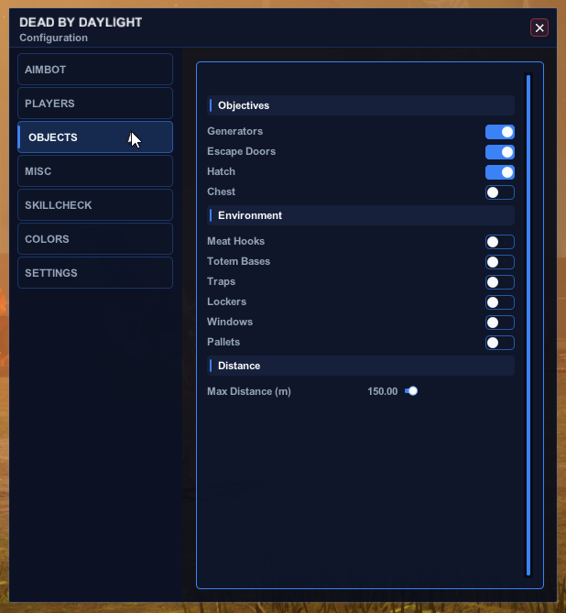Click the DEAD BY DAYLIGHT title

tap(81, 23)
